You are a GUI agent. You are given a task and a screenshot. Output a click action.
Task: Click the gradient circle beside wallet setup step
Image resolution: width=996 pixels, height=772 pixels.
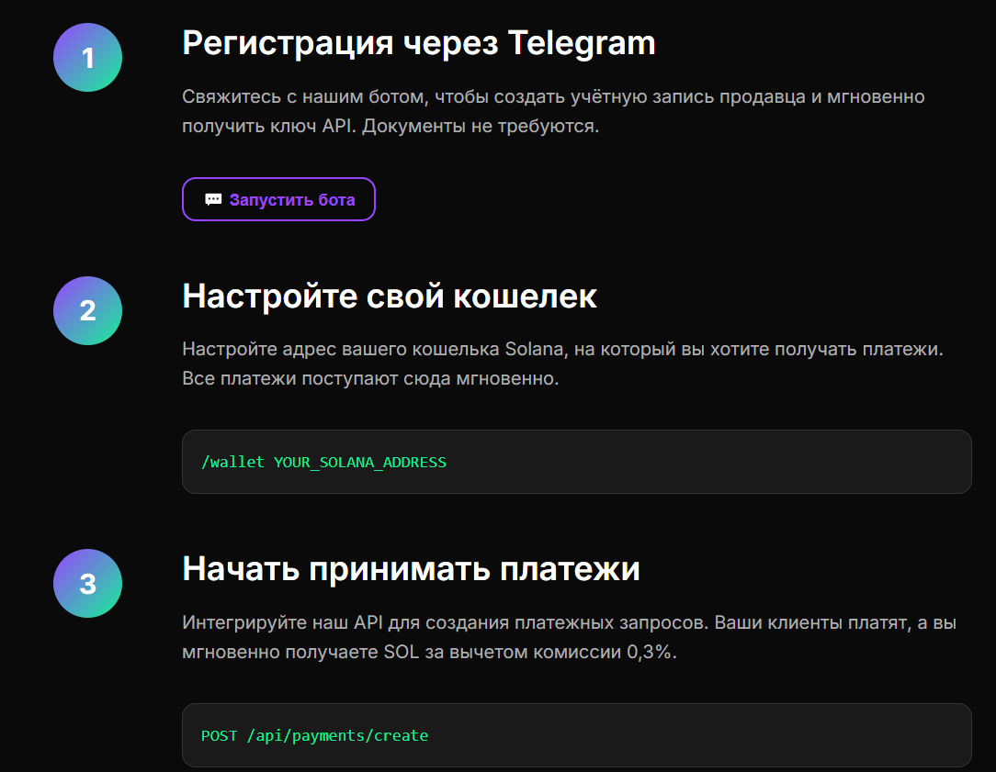(87, 310)
